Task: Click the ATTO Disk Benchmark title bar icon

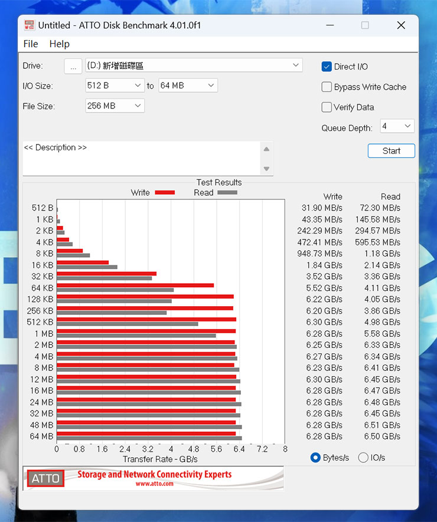Action: [x=30, y=25]
